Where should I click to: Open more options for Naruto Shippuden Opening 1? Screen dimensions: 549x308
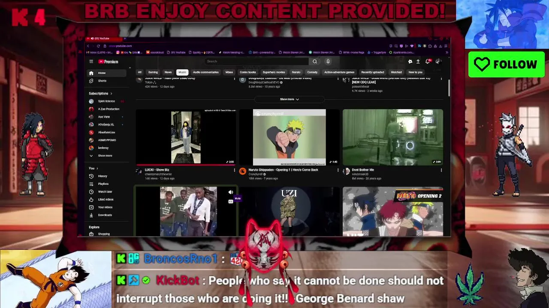click(338, 170)
